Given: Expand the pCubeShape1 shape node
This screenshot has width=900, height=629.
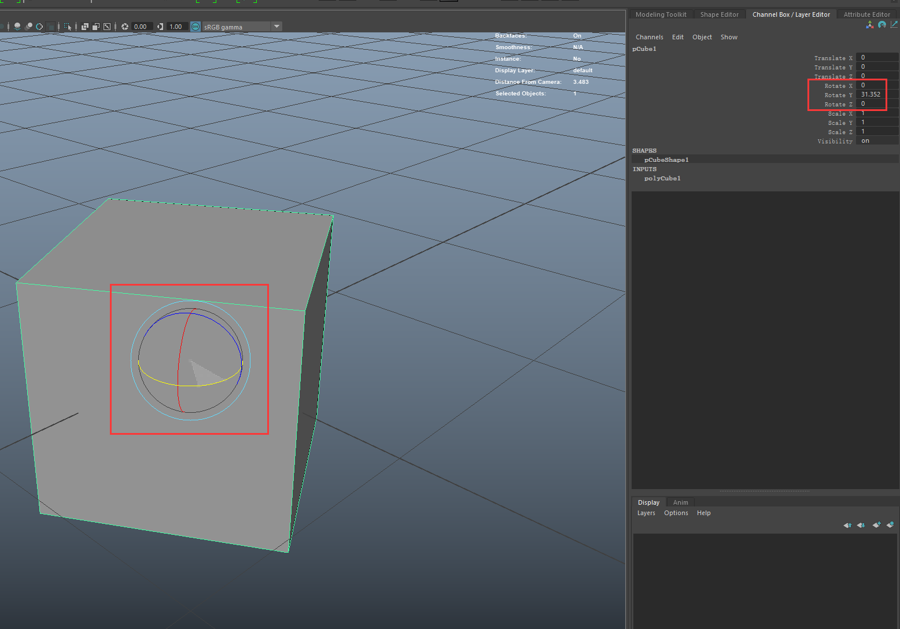Looking at the screenshot, I should [x=666, y=160].
